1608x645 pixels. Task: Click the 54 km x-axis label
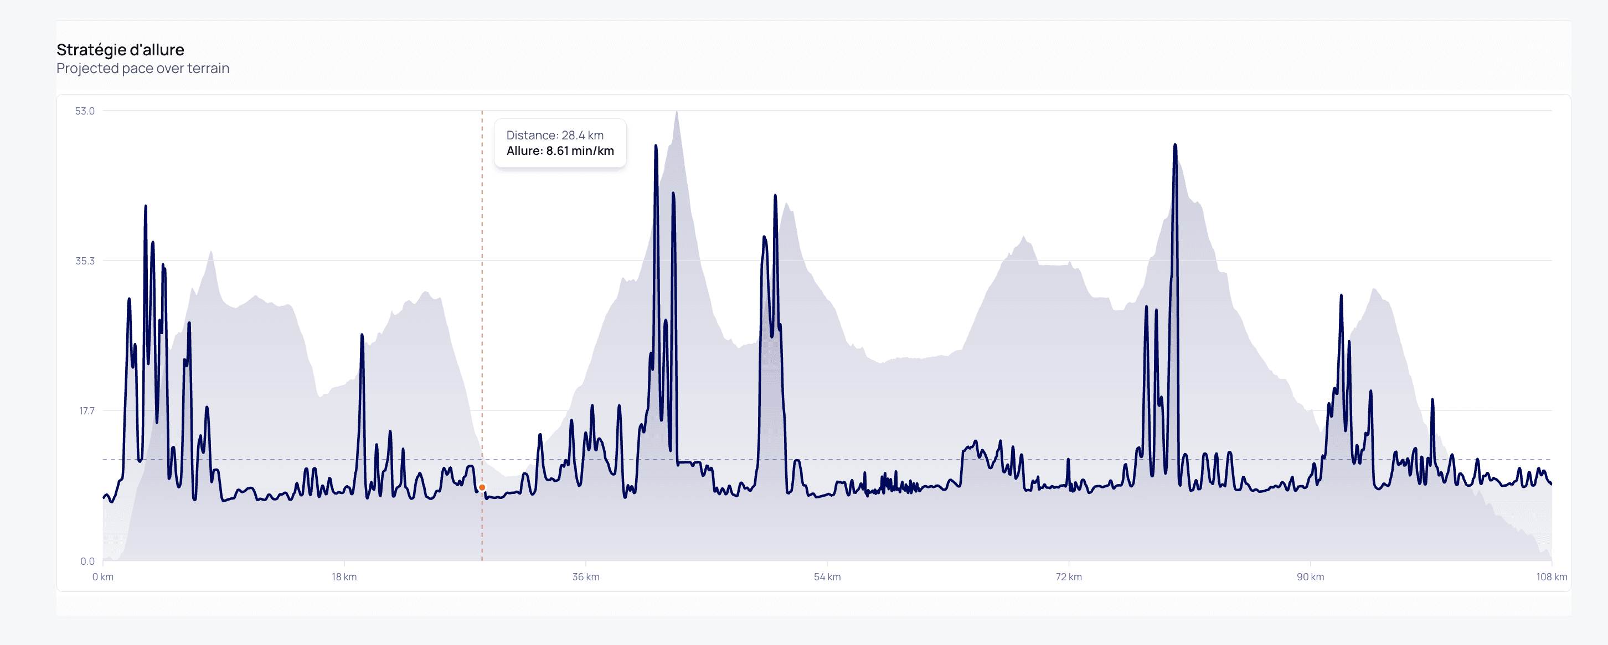coord(827,576)
